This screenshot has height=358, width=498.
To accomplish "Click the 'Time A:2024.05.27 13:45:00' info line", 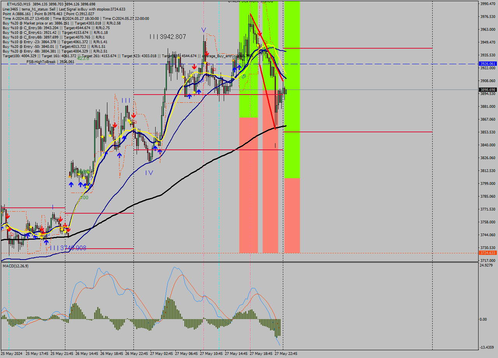I will click(x=76, y=18).
